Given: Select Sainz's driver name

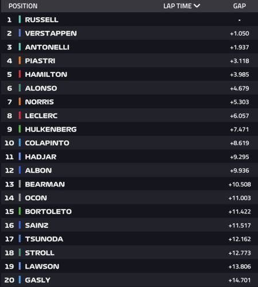Looking at the screenshot, I should click(x=37, y=226).
